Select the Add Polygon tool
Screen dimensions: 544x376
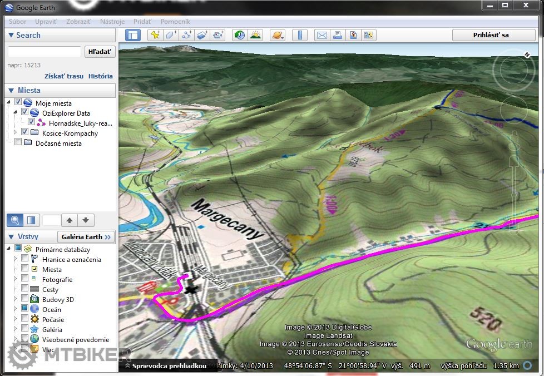pyautogui.click(x=171, y=35)
